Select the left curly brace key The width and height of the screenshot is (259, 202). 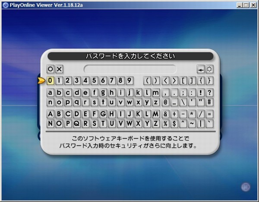tap(201, 81)
